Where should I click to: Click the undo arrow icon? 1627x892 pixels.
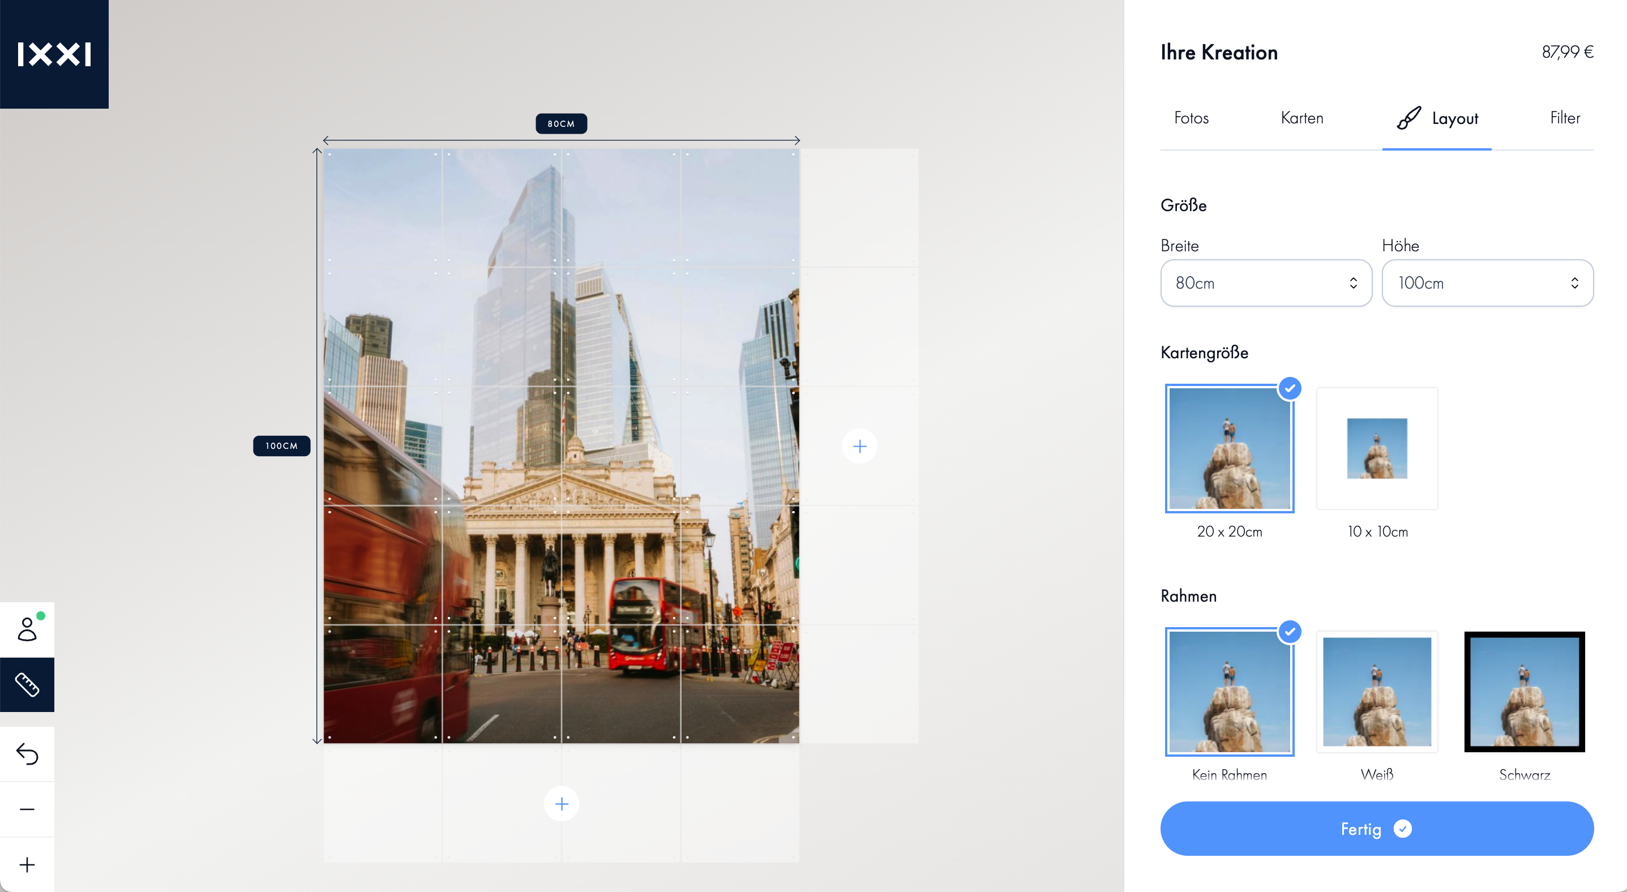[x=27, y=754]
